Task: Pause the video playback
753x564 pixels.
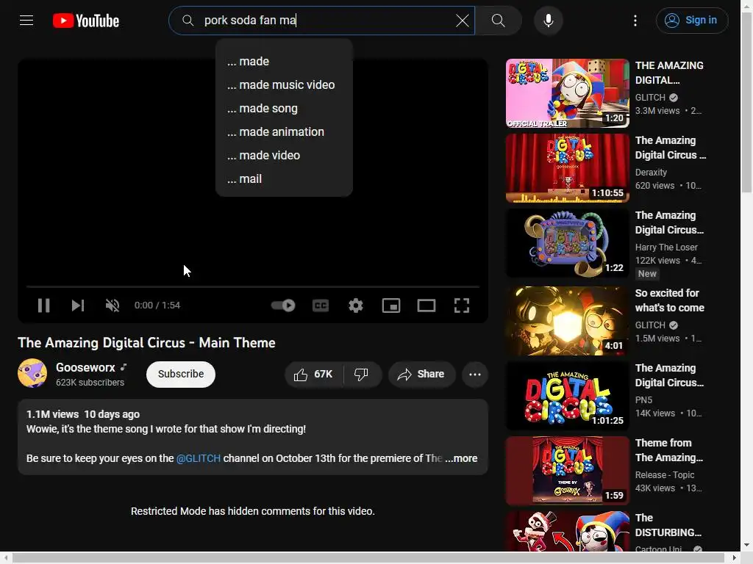Action: [x=43, y=305]
